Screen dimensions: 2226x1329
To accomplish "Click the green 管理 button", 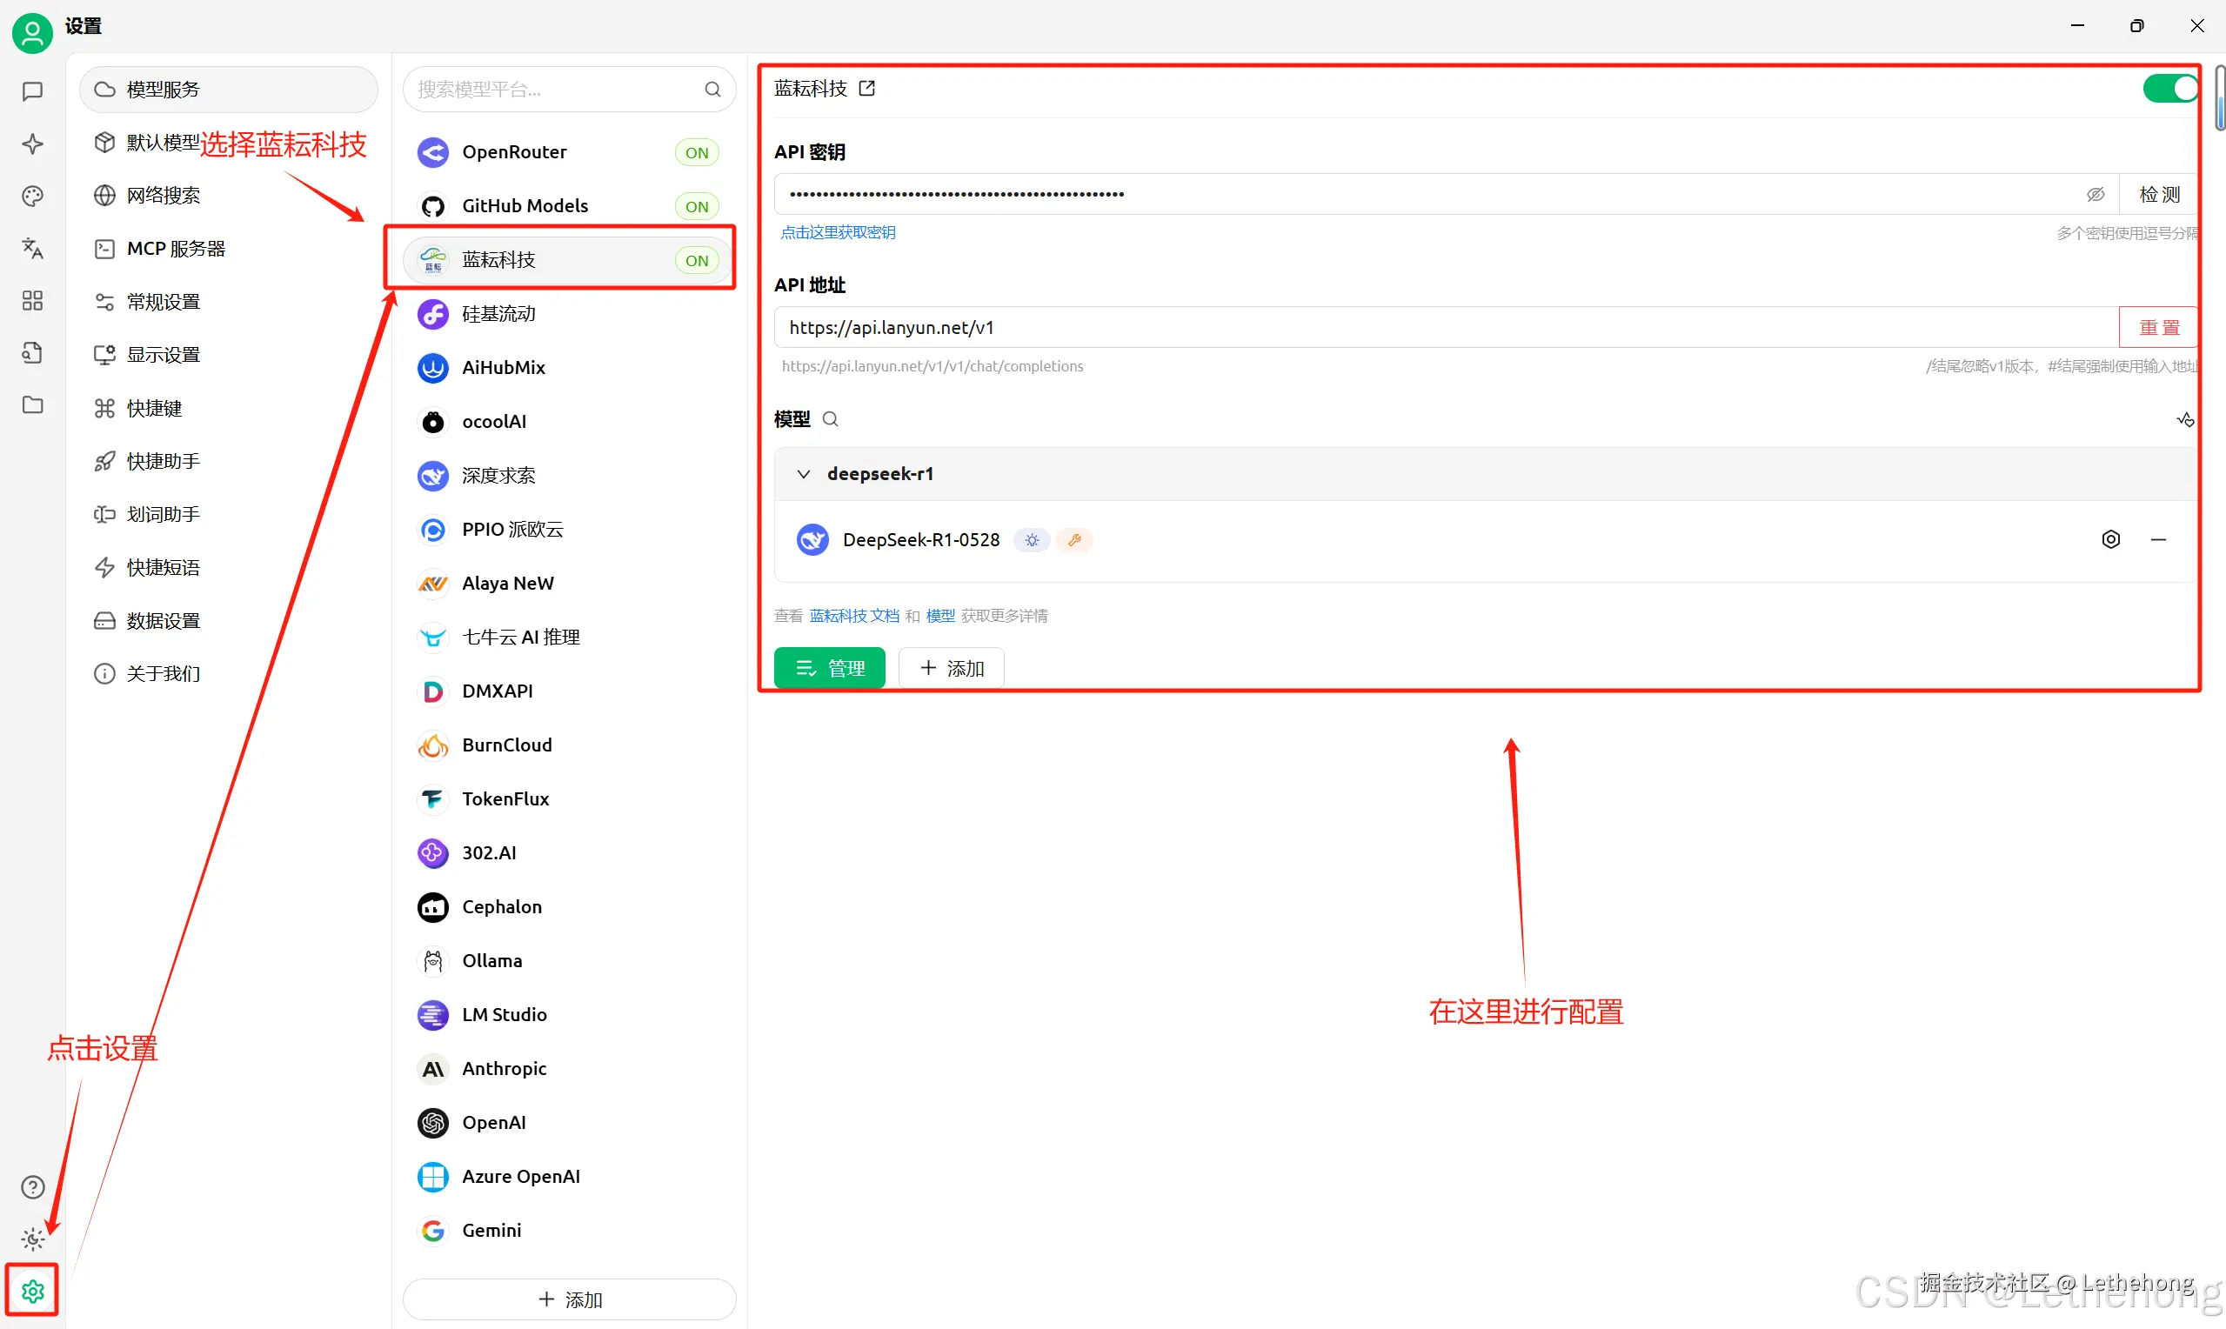I will point(829,668).
